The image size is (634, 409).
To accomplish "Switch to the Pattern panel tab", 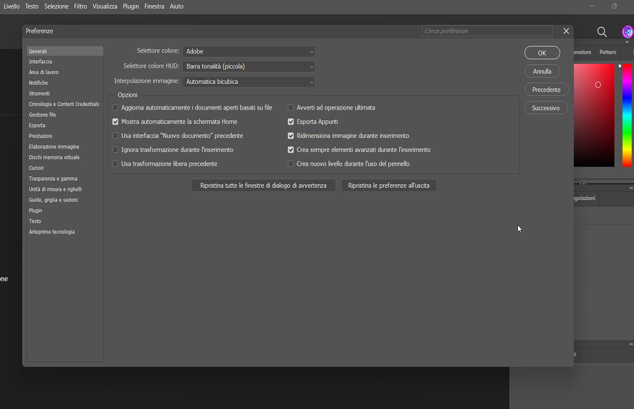I will [608, 52].
